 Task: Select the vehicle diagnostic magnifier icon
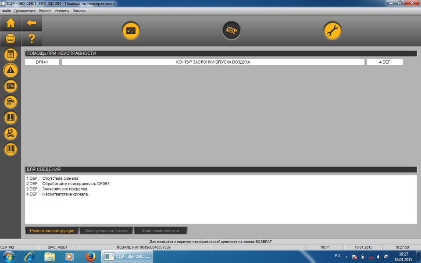pos(232,31)
